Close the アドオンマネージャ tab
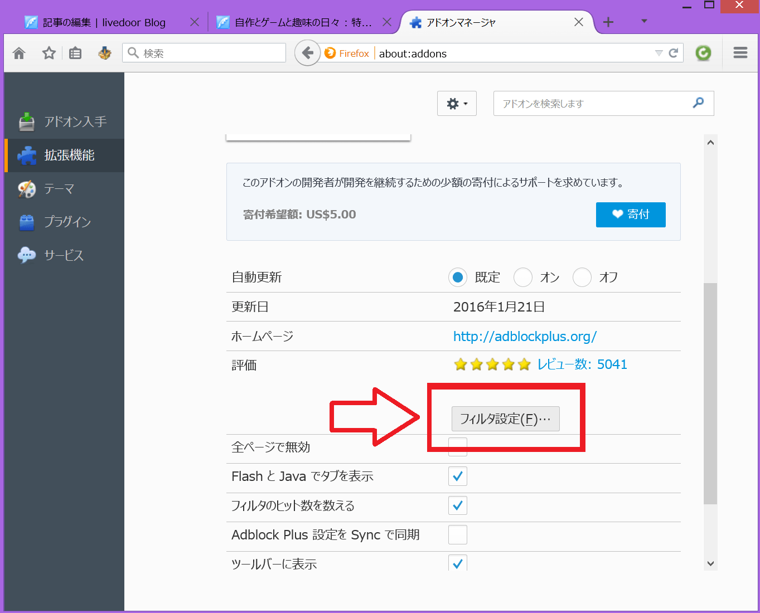Screen dimensions: 760x613 pyautogui.click(x=579, y=22)
